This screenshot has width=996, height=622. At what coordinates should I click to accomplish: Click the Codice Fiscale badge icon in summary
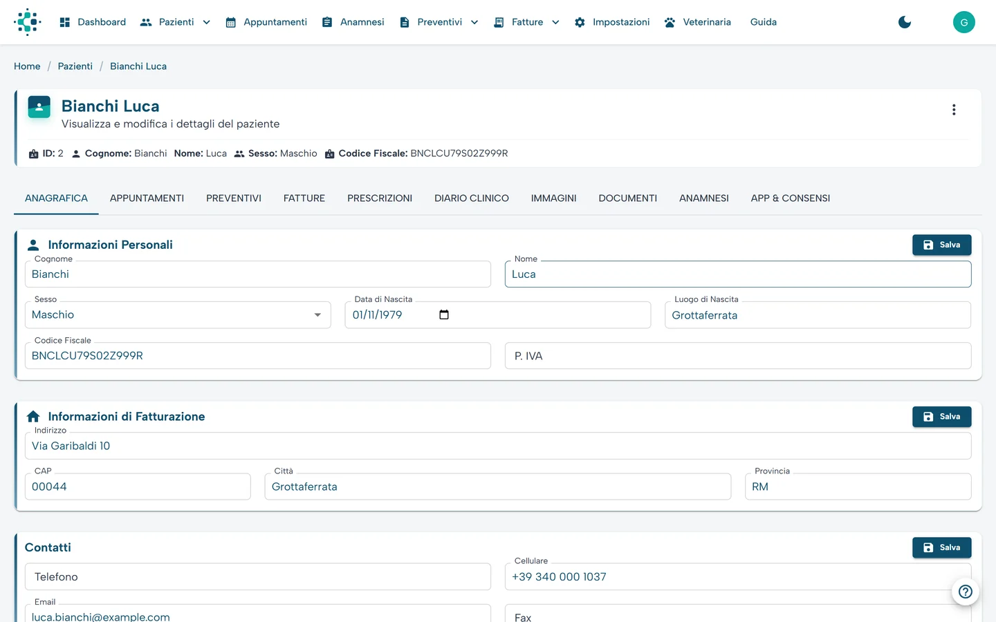(x=330, y=153)
